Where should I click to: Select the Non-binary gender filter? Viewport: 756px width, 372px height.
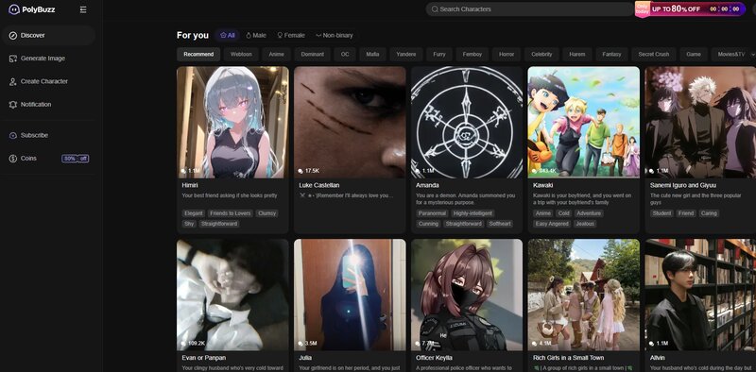[335, 35]
